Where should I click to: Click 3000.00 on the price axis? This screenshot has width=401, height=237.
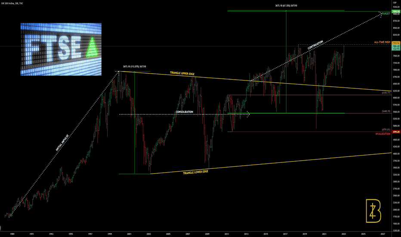[x=396, y=182]
